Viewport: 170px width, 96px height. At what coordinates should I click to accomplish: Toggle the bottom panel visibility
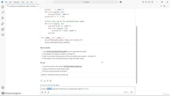149,2
